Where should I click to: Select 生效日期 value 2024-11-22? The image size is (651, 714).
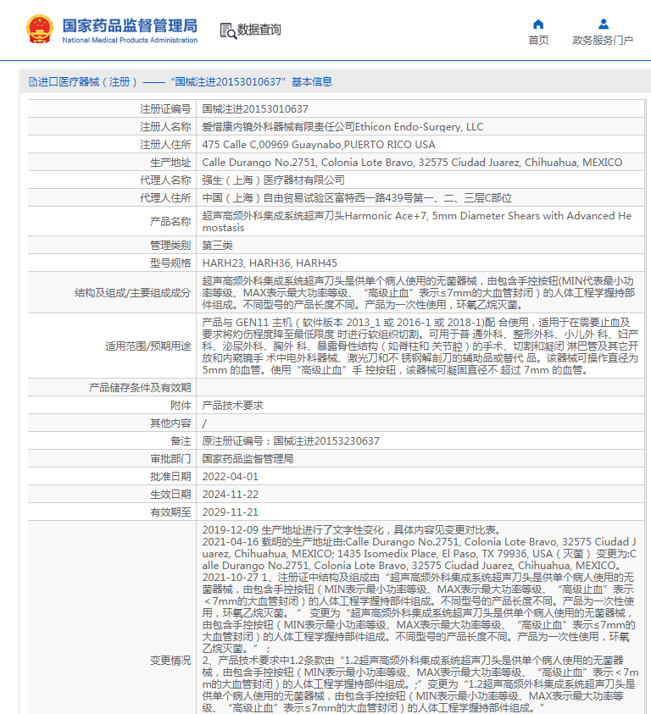coord(231,495)
